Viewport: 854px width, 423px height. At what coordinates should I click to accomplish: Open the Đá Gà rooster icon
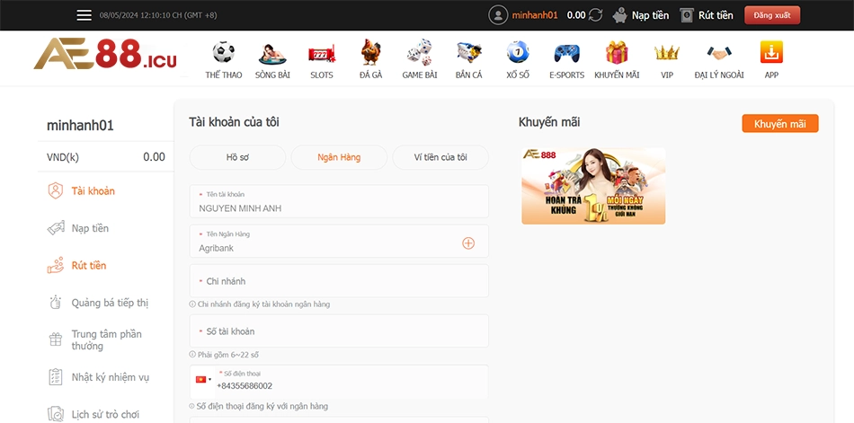coord(370,53)
